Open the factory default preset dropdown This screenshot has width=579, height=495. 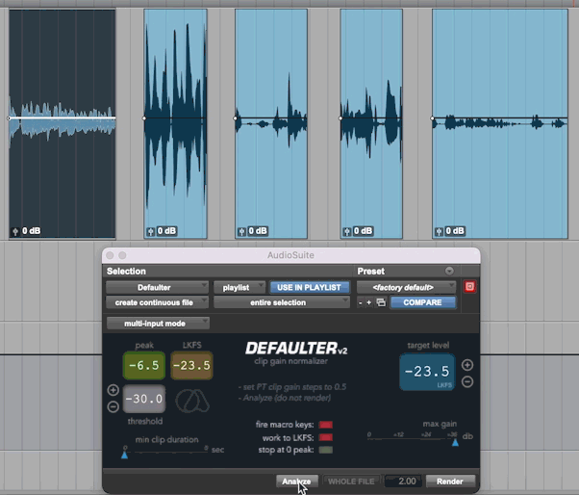point(406,288)
